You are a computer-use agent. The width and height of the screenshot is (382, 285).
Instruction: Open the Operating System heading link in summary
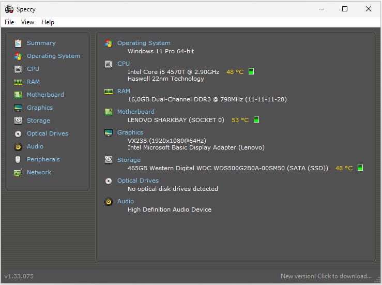(144, 43)
